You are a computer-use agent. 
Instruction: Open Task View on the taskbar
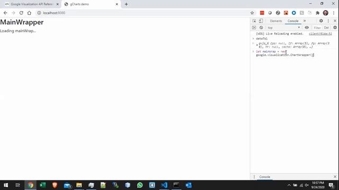(17, 185)
